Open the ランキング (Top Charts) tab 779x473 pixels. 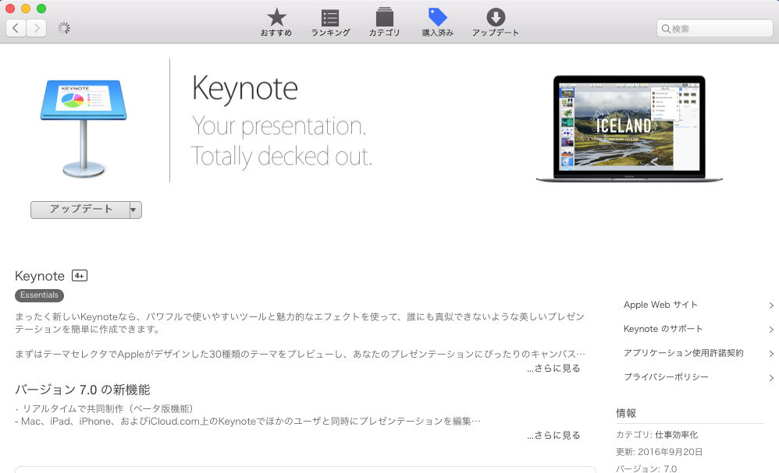(330, 23)
